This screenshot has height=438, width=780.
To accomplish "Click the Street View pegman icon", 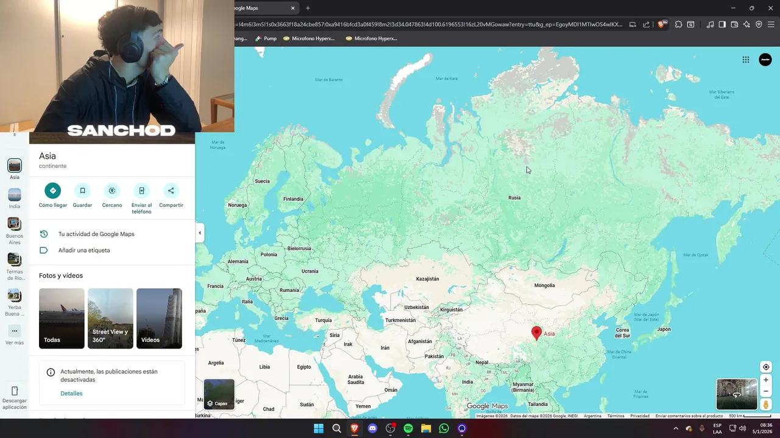I will 766,405.
